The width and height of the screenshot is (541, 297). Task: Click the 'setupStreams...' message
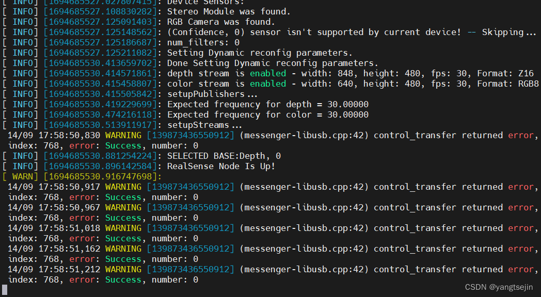pos(204,125)
